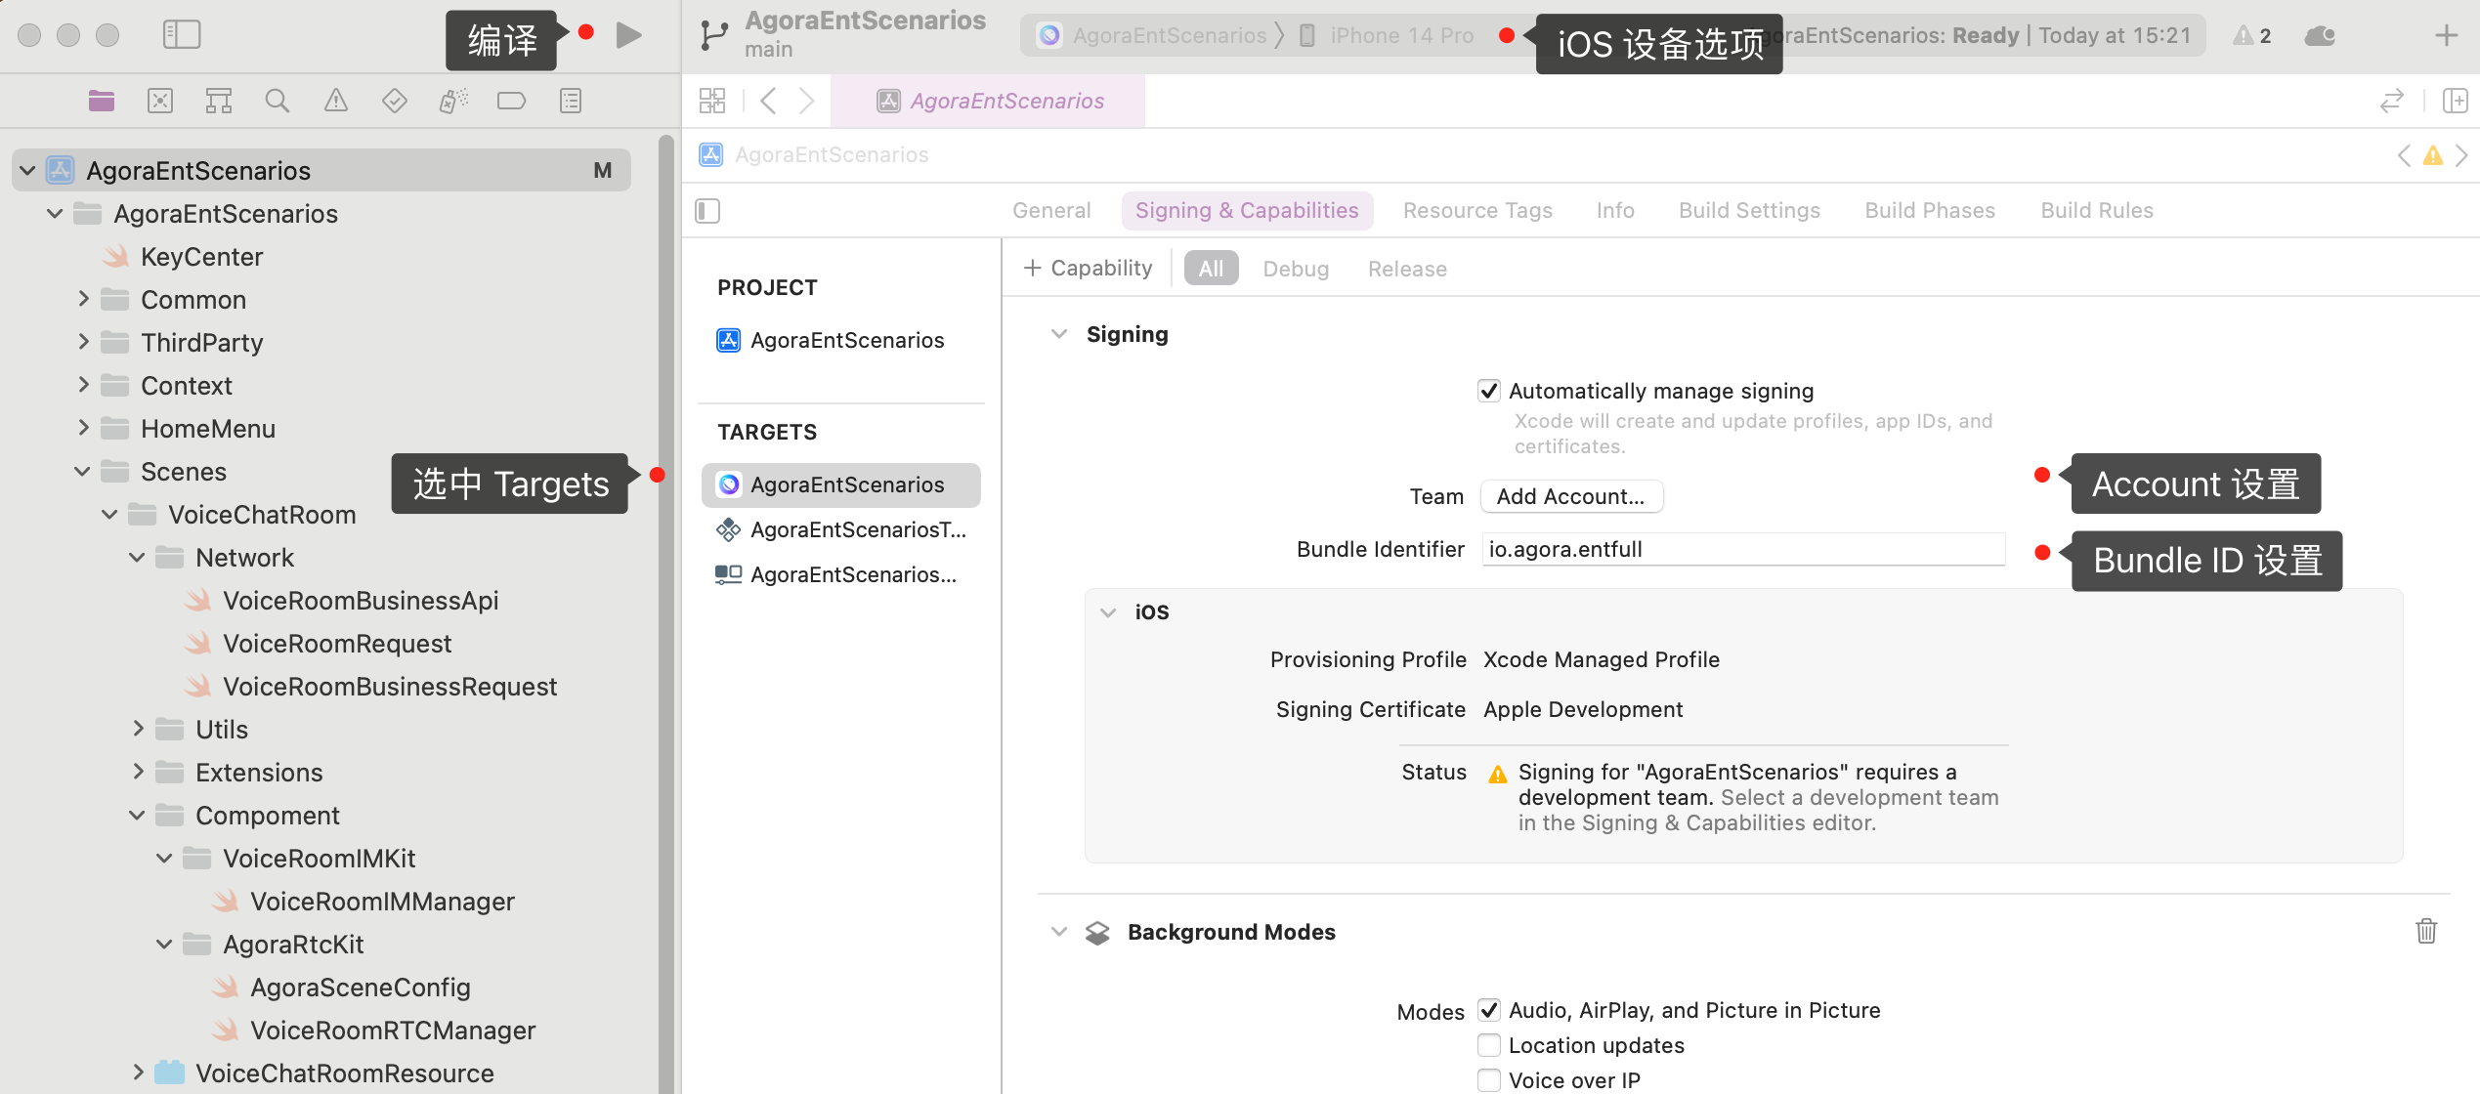Edit the Bundle Identifier field
The height and width of the screenshot is (1094, 2480).
(1743, 549)
